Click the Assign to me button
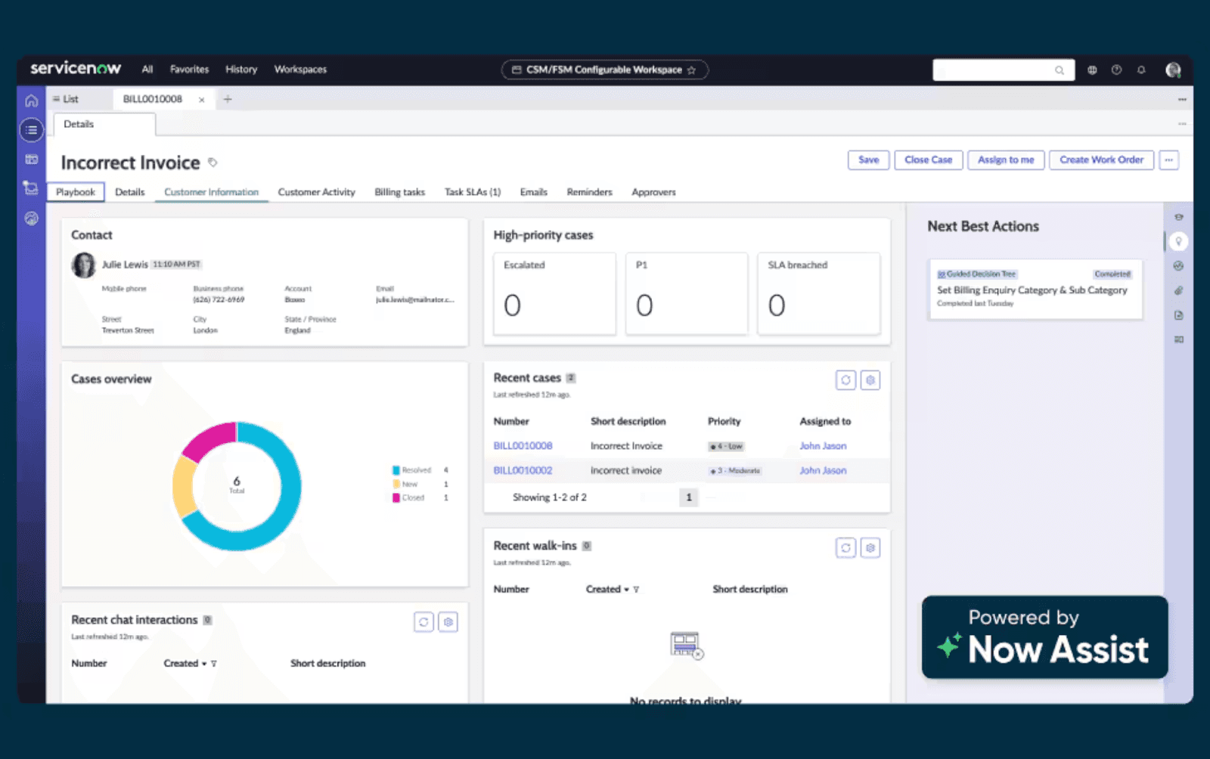The image size is (1210, 759). click(x=1005, y=160)
